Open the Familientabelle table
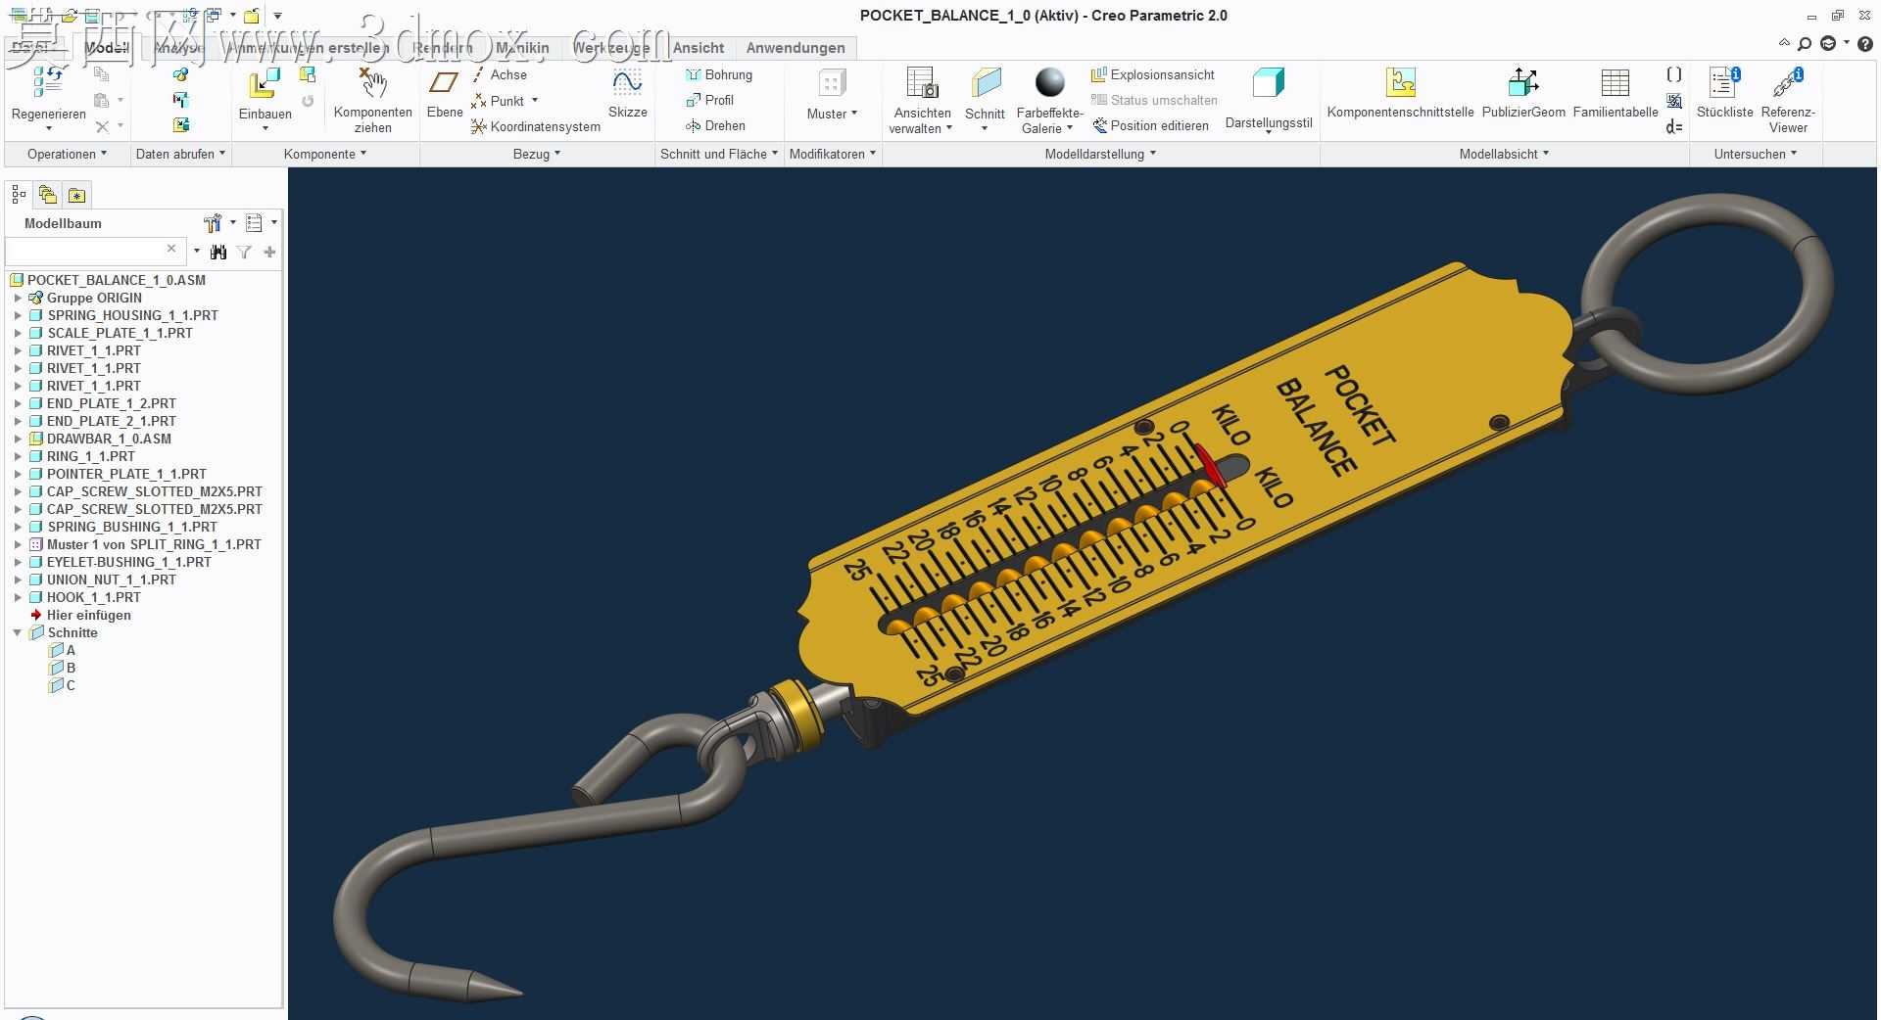 point(1615,83)
